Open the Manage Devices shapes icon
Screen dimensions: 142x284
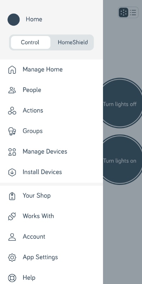click(12, 152)
